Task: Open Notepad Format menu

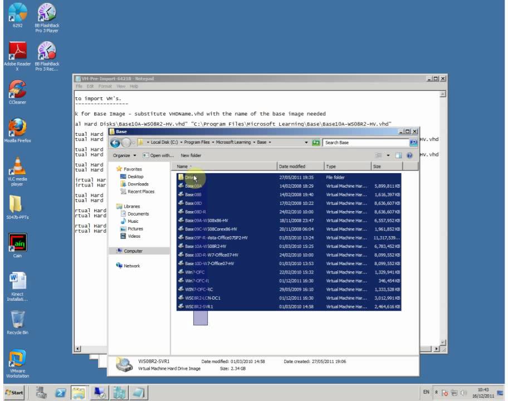Action: click(x=105, y=86)
